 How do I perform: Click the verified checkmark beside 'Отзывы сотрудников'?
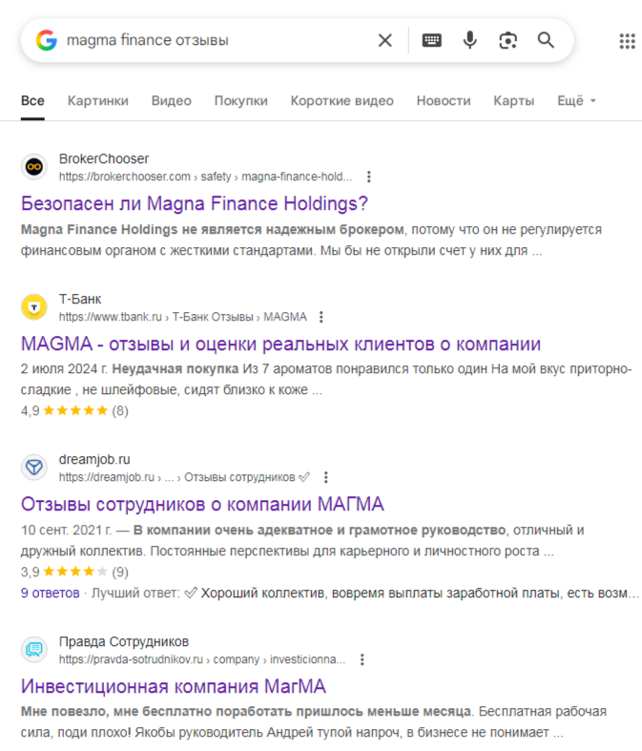(x=304, y=477)
